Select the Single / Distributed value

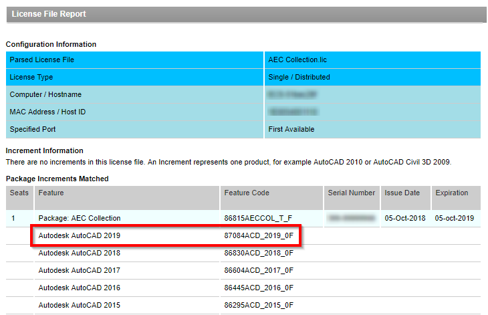299,77
